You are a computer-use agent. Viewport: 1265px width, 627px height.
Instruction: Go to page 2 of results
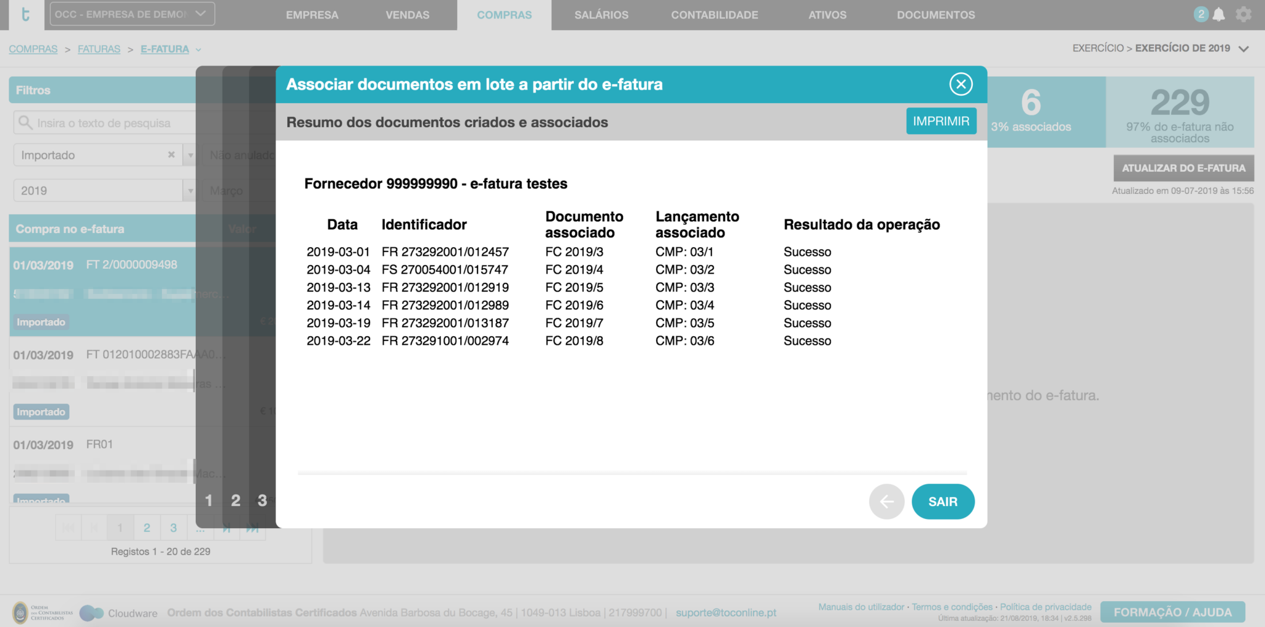(x=146, y=528)
